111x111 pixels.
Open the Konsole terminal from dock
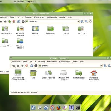pos(78,108)
